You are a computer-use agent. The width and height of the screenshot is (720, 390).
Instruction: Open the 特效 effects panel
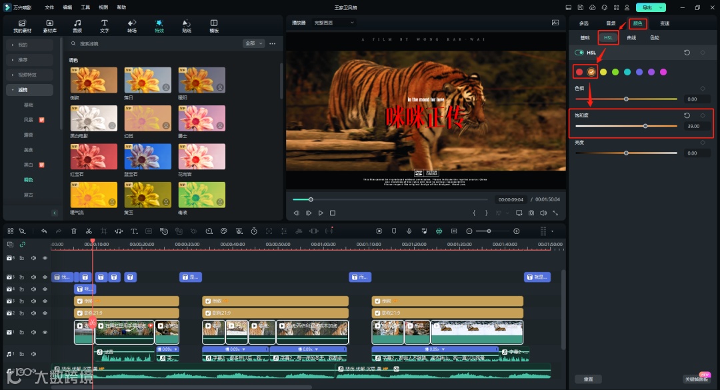[159, 26]
